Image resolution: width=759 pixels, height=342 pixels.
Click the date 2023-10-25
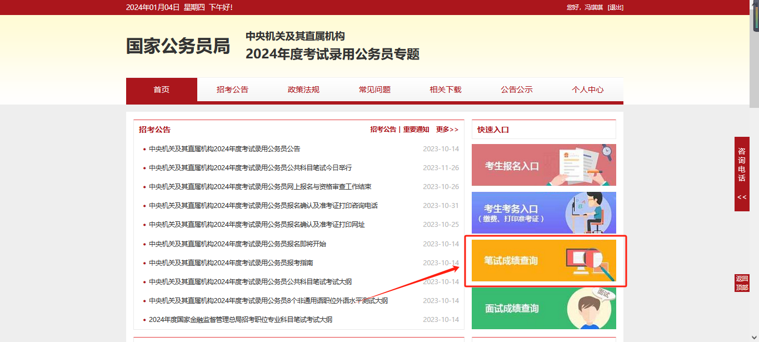[x=441, y=225]
